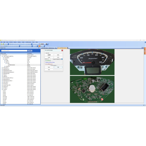Click the button right of mileage field
146x146 pixels.
click(x=58, y=55)
